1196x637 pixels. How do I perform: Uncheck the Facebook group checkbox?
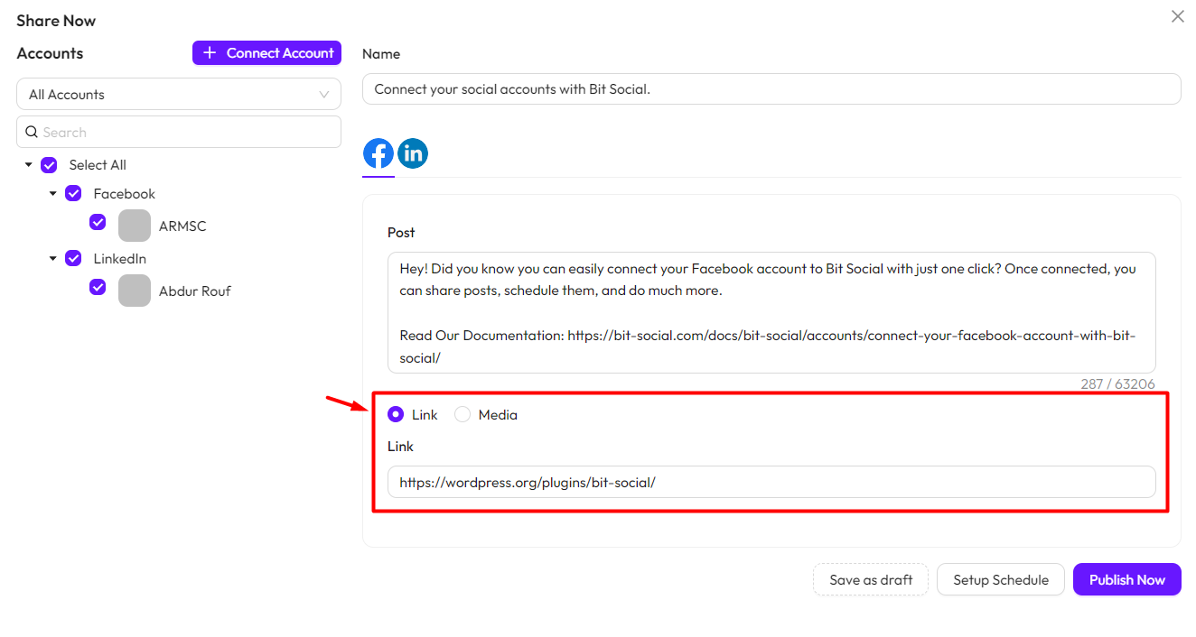click(x=74, y=194)
